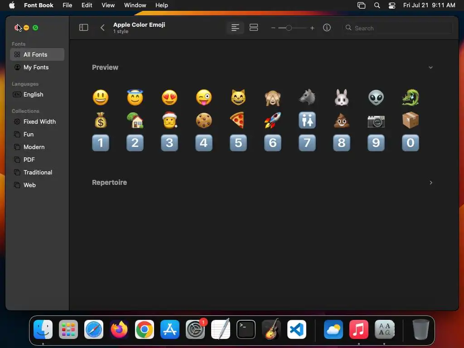464x348 pixels.
Task: Open the Traditional collection
Action: (37, 173)
